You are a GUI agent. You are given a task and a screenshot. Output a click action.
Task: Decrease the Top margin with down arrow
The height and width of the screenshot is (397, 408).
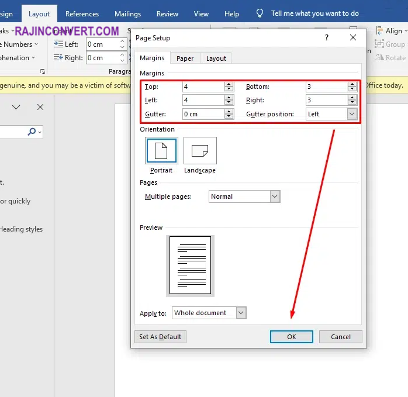click(x=229, y=89)
